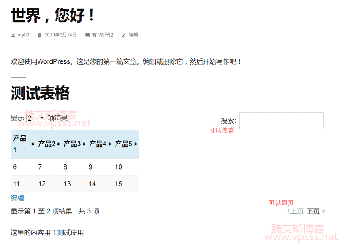The height and width of the screenshot is (243, 353).
Task: Click the 产品1 column header text
Action: point(19,144)
